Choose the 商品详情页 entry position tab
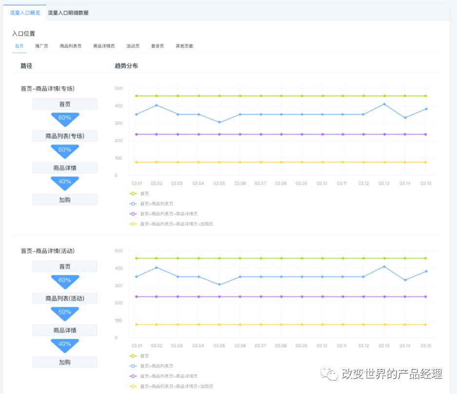The image size is (457, 394). [x=104, y=46]
